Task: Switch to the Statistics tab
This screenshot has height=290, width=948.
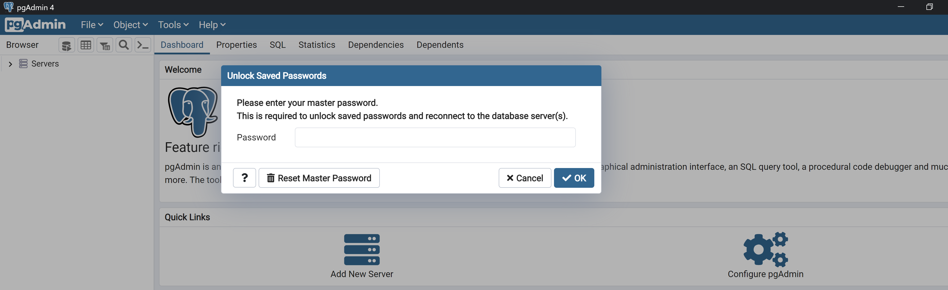Action: (317, 45)
